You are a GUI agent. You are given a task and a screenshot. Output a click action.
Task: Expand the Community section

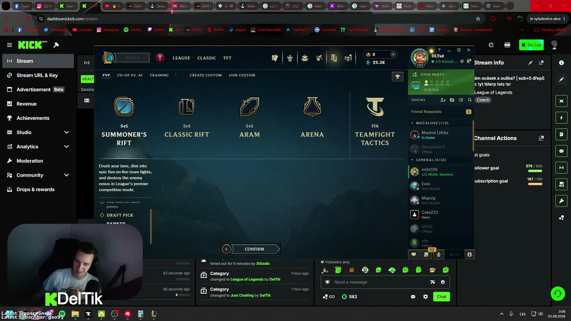[66, 175]
